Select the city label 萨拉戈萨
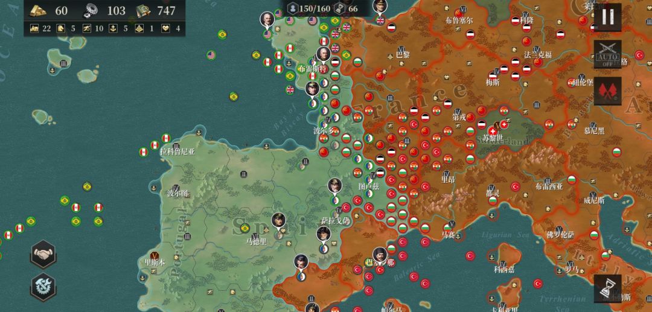The height and width of the screenshot is (312, 652). (335, 221)
